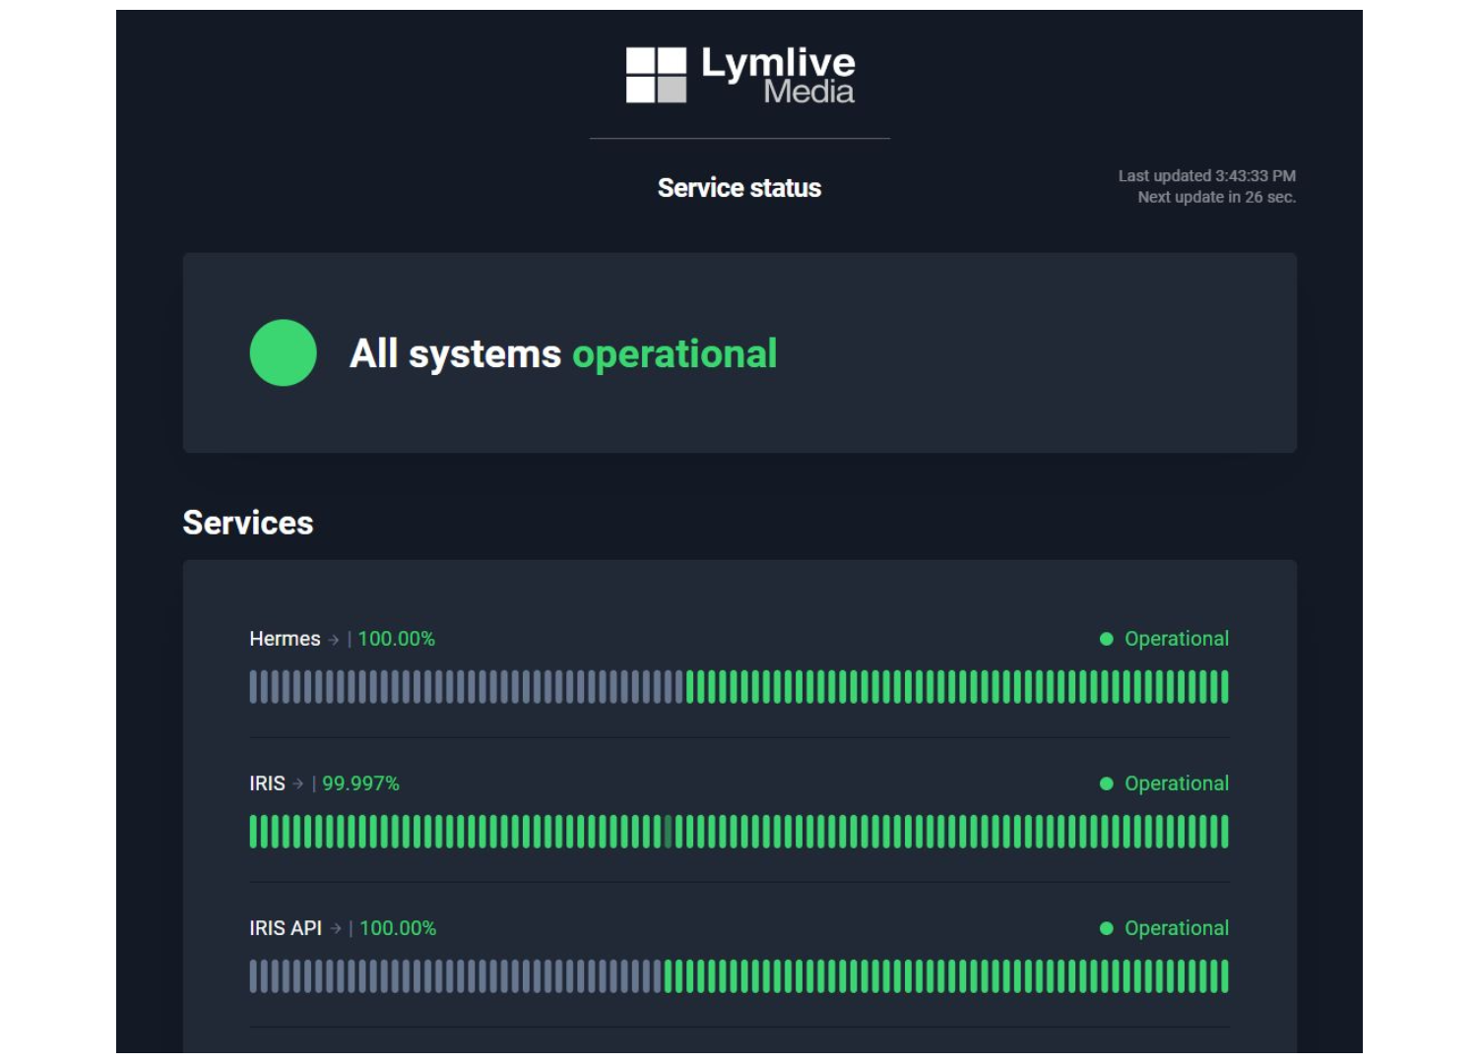Click the arrow icon next to IRIS API
Image resolution: width=1479 pixels, height=1063 pixels.
point(336,929)
